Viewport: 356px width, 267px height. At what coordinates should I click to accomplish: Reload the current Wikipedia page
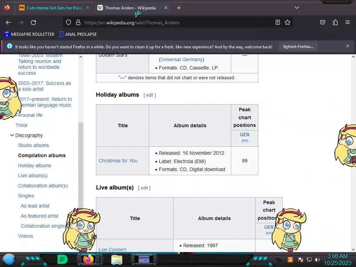tap(33, 23)
